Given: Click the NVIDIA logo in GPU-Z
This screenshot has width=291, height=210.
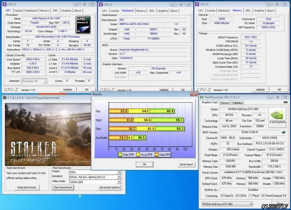Looking at the screenshot, I should [277, 117].
